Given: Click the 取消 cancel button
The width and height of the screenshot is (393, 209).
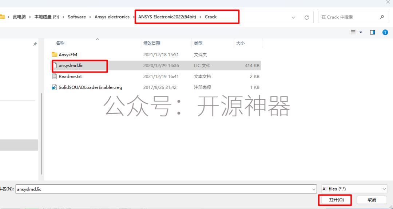Looking at the screenshot, I should [x=372, y=200].
